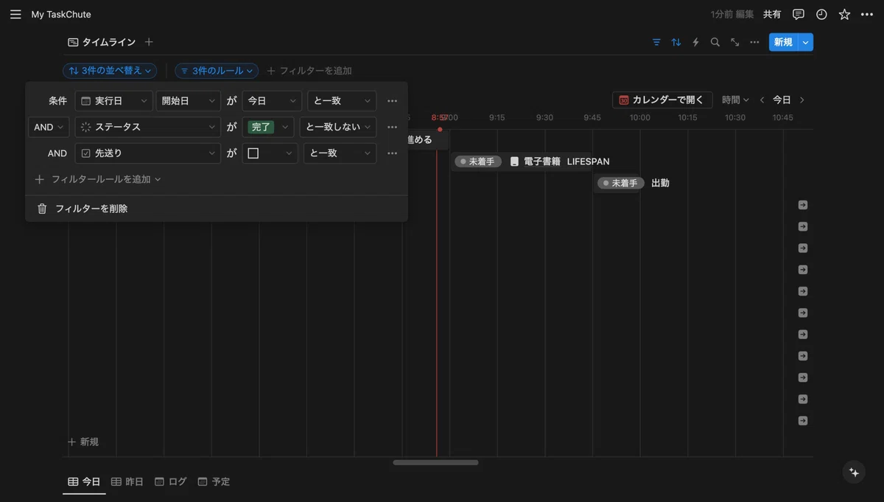Expand the 時間 timescale dropdown
The image size is (884, 502).
pyautogui.click(x=735, y=100)
